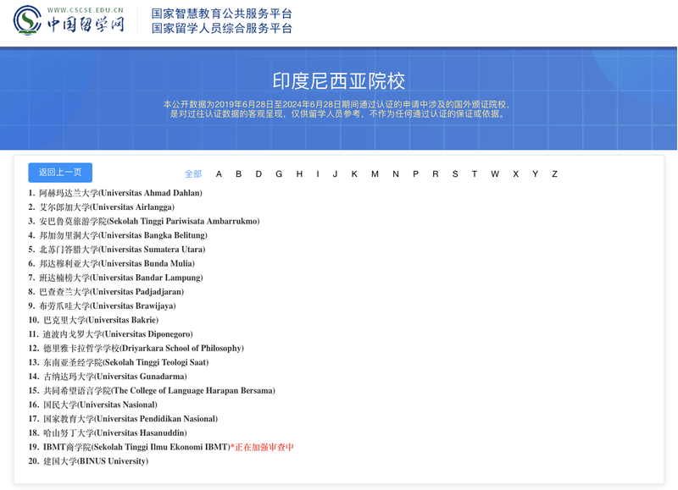Filter institutions by letter Z
Viewport: 678px width, 490px height.
[x=555, y=174]
